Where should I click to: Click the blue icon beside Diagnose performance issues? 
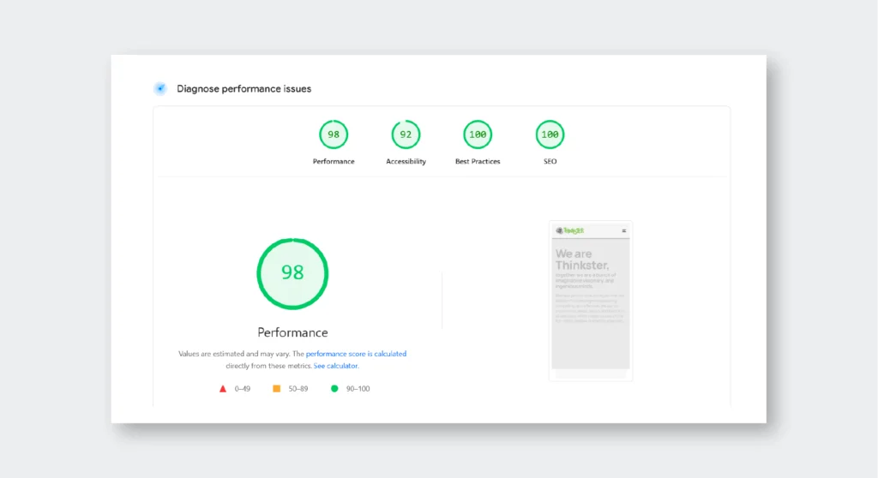(160, 88)
